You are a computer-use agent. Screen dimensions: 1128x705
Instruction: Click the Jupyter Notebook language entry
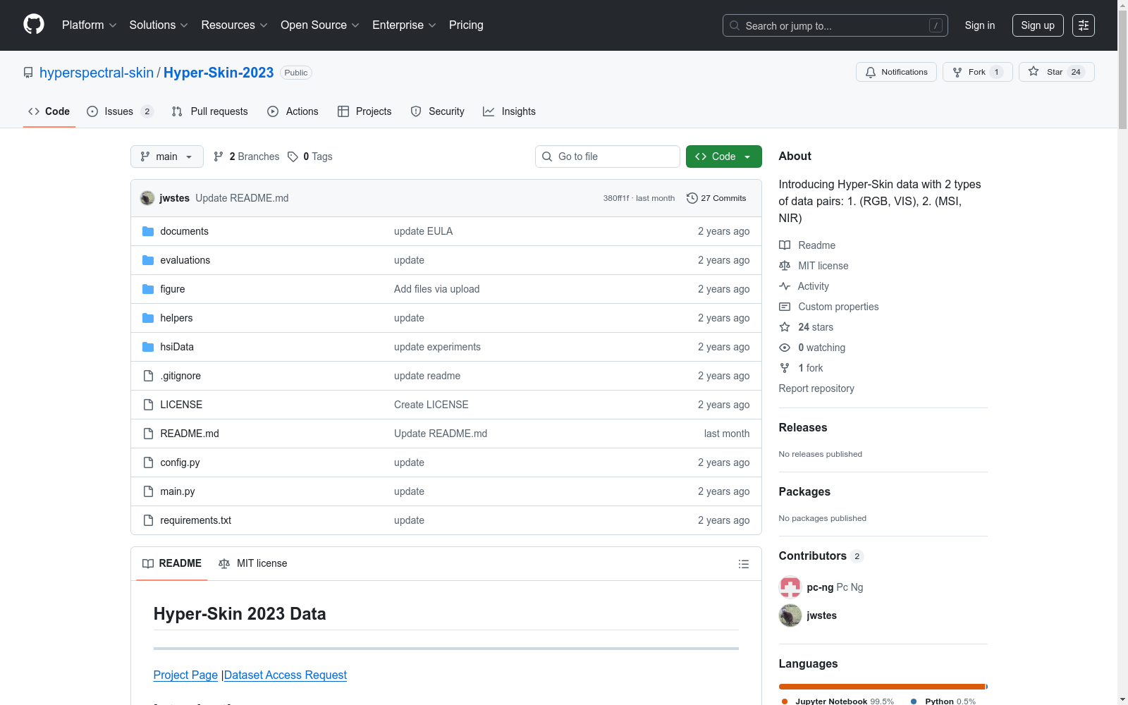838,701
